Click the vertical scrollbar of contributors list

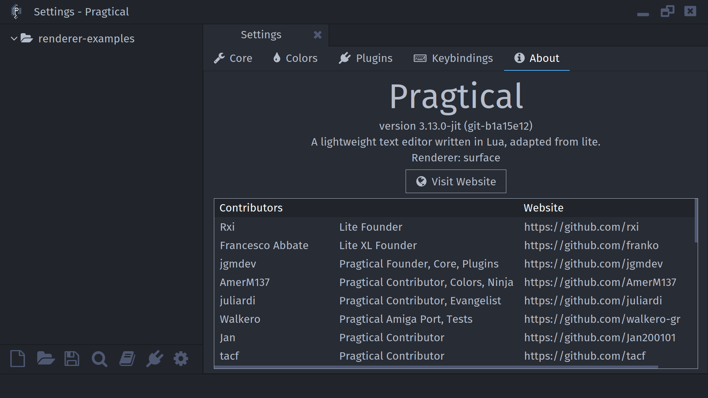pos(696,221)
